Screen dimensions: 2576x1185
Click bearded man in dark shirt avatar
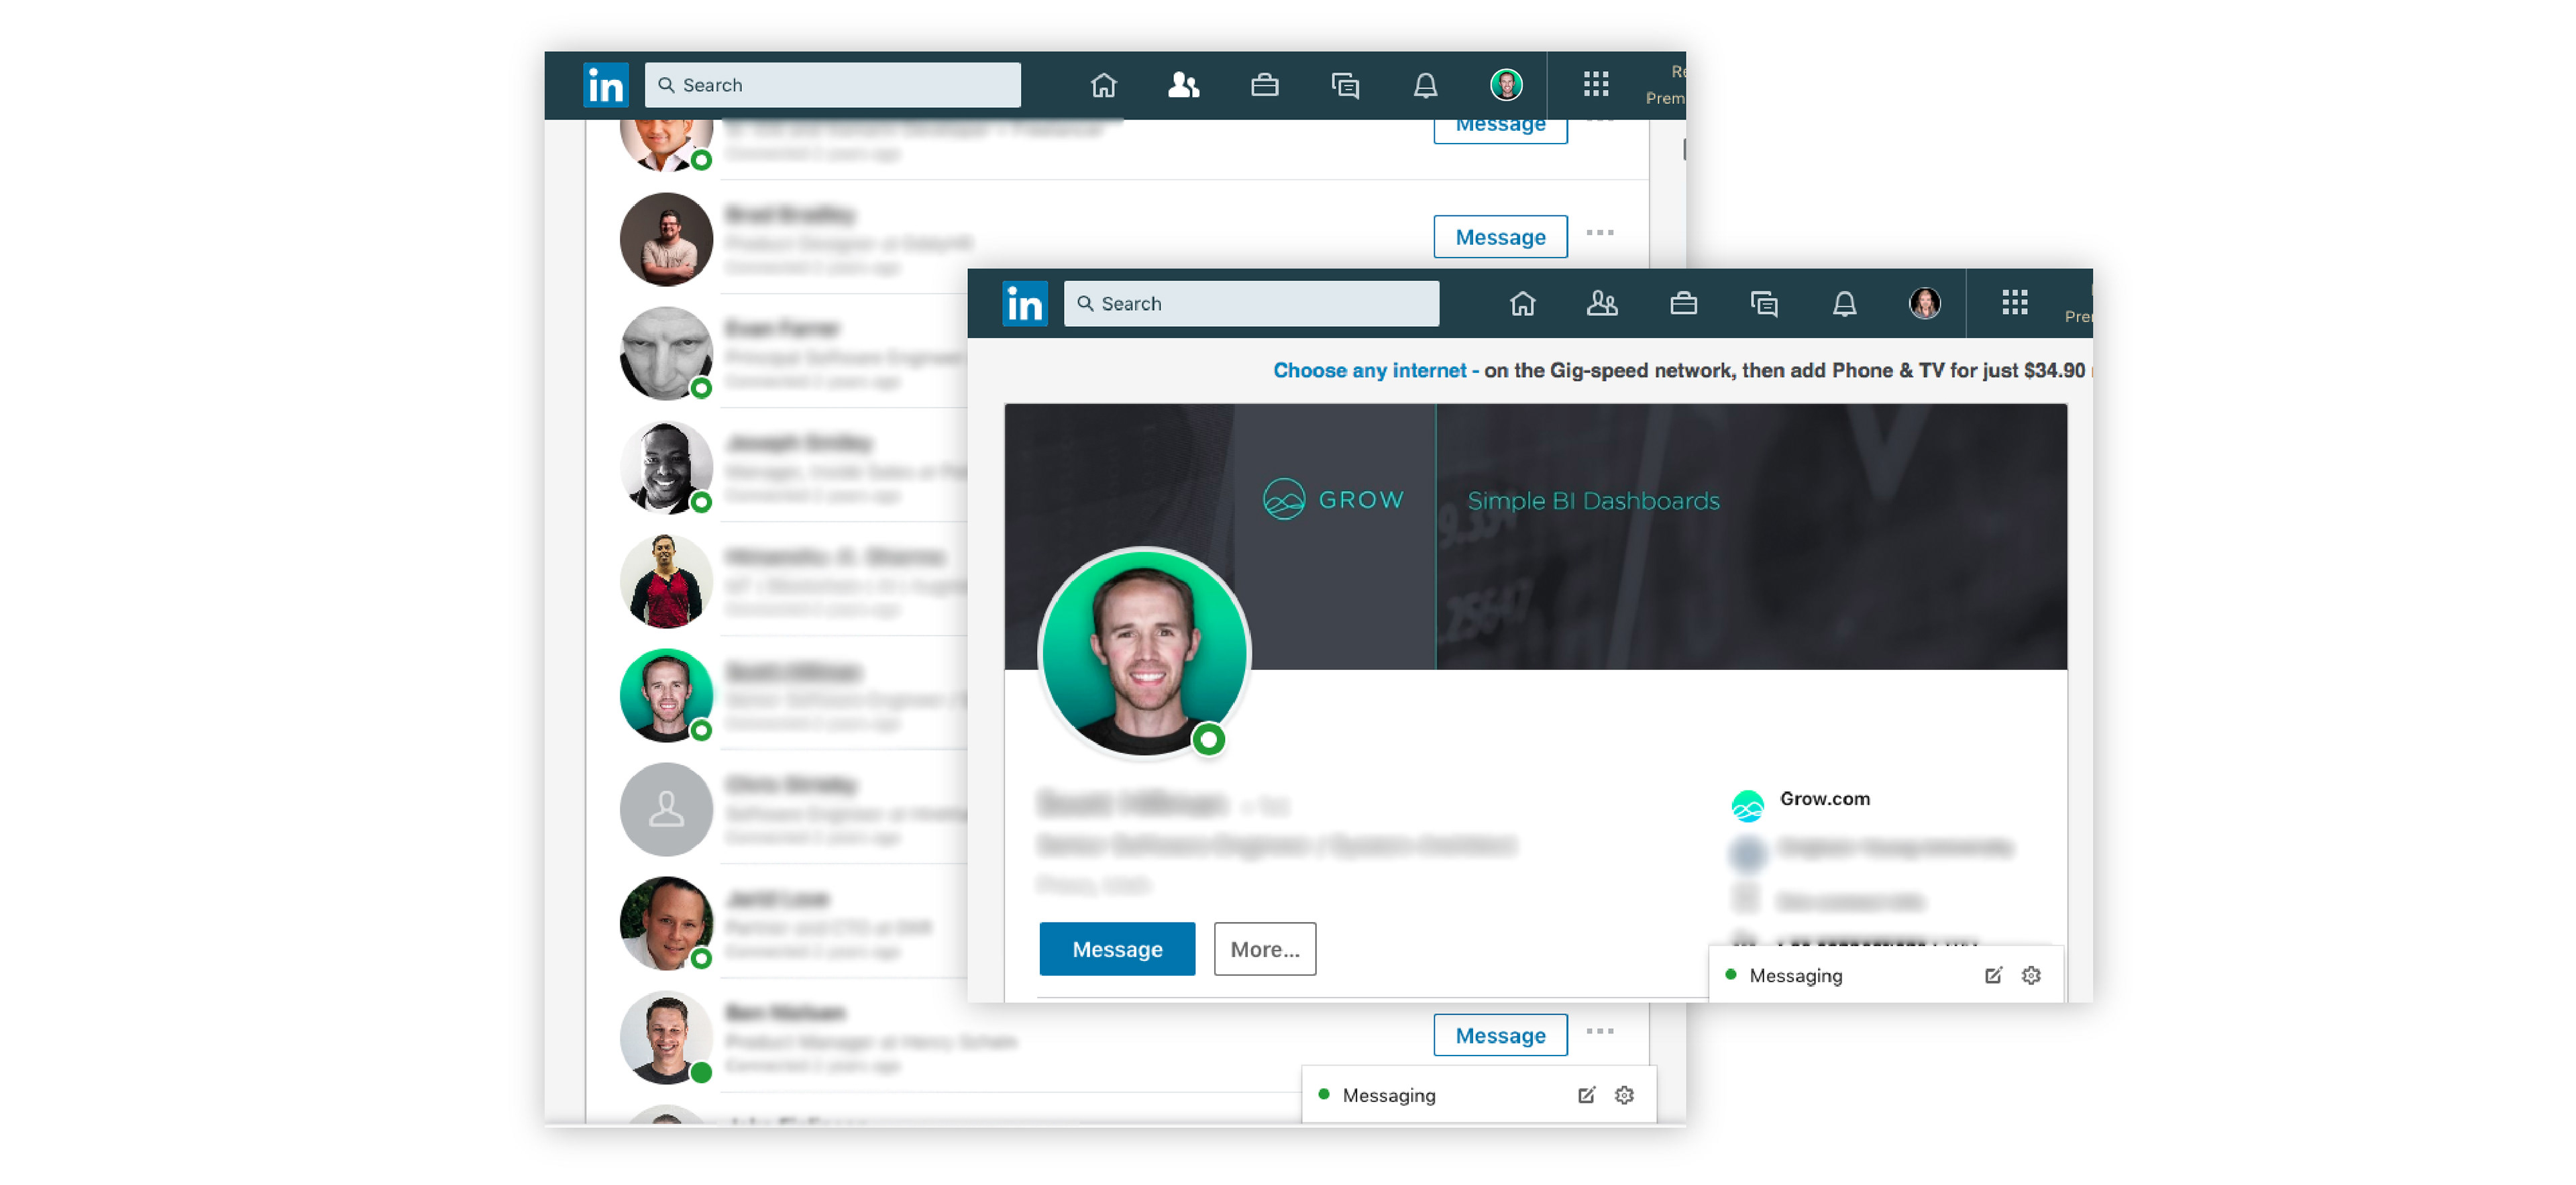(666, 239)
